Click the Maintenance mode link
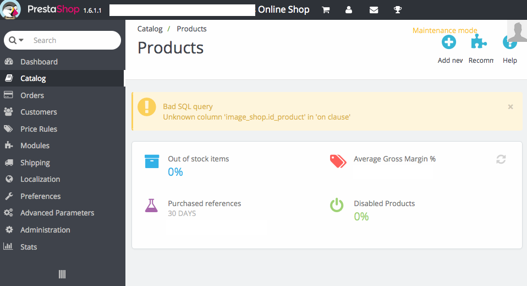 pyautogui.click(x=445, y=31)
